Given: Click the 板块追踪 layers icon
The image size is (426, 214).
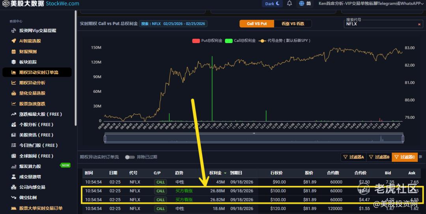Looking at the screenshot, I should point(13,62).
